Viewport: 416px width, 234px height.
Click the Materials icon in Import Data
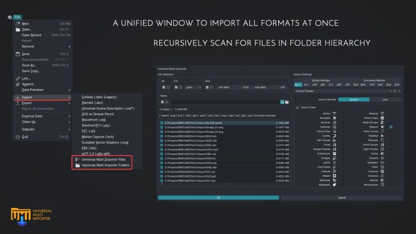pyautogui.click(x=335, y=180)
